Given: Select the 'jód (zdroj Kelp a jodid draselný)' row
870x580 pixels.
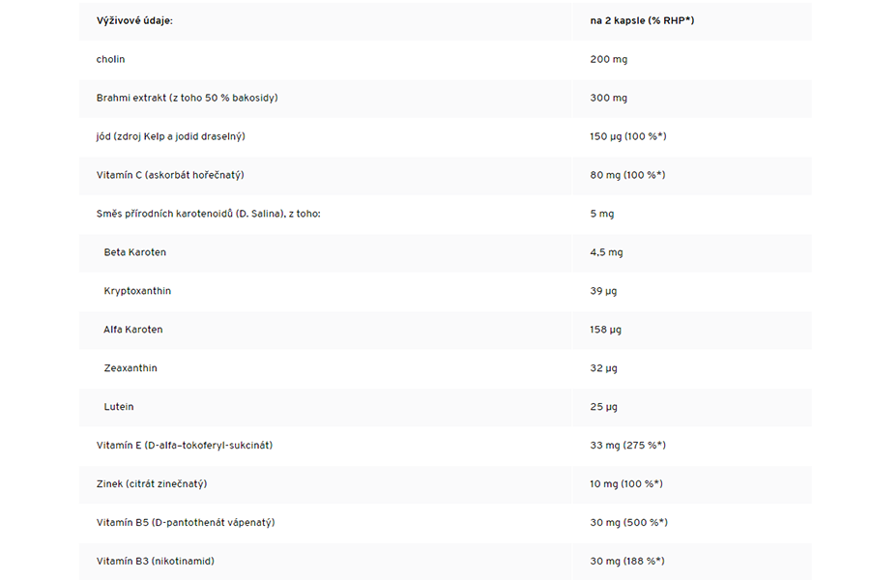Looking at the screenshot, I should point(171,136).
